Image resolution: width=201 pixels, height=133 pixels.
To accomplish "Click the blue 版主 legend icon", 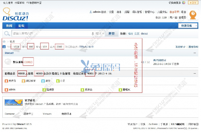I will pyautogui.click(x=43, y=81).
